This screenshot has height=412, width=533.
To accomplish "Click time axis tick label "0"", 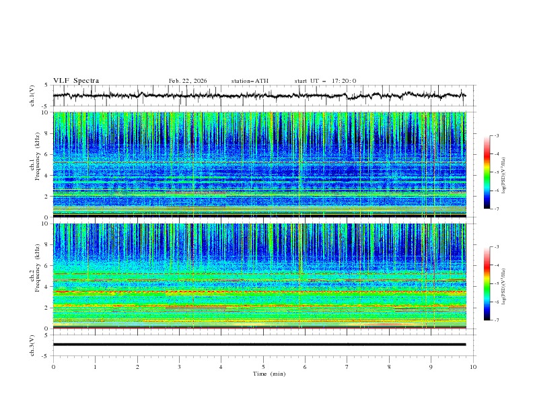I will pos(53,367).
